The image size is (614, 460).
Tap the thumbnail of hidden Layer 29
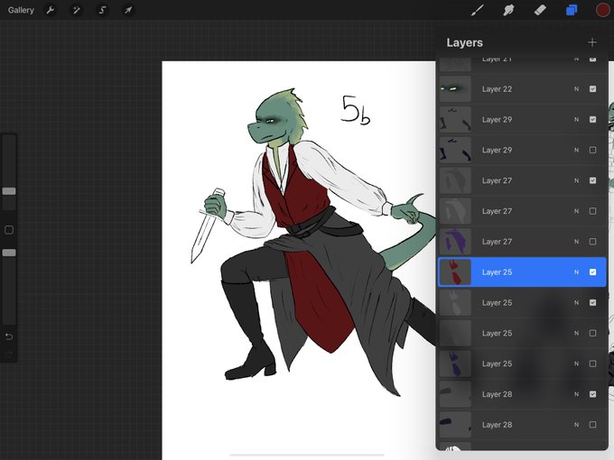(455, 151)
